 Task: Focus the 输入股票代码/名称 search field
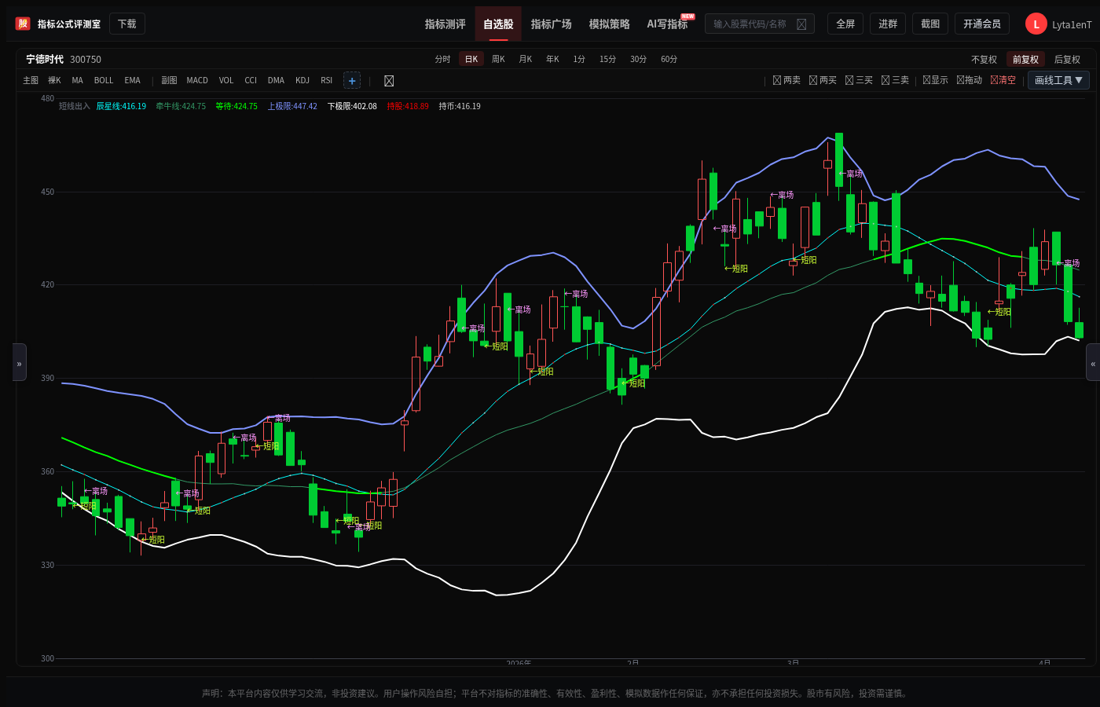[x=760, y=24]
